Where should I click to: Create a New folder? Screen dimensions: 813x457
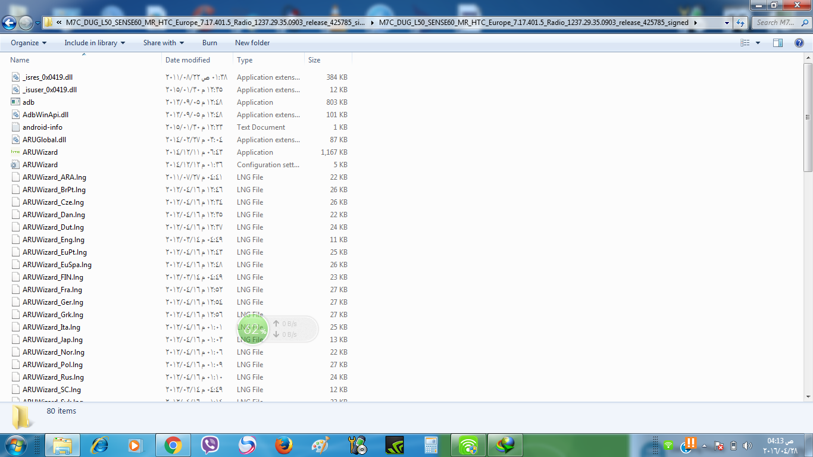(x=252, y=43)
